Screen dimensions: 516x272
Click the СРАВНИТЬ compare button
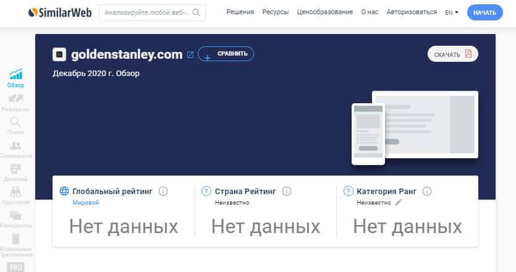pos(226,54)
